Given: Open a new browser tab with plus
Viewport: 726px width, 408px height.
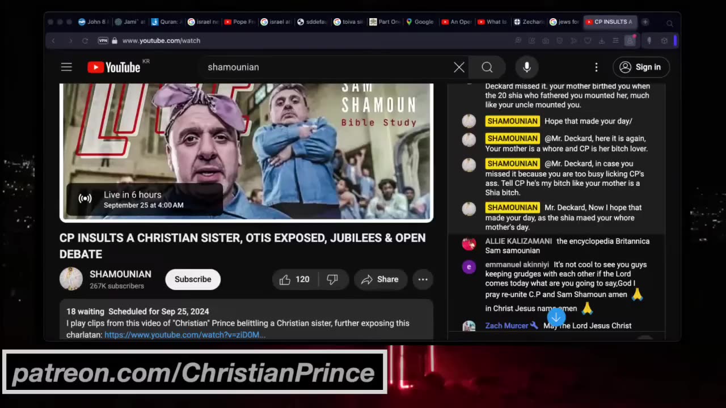Looking at the screenshot, I should (x=645, y=22).
